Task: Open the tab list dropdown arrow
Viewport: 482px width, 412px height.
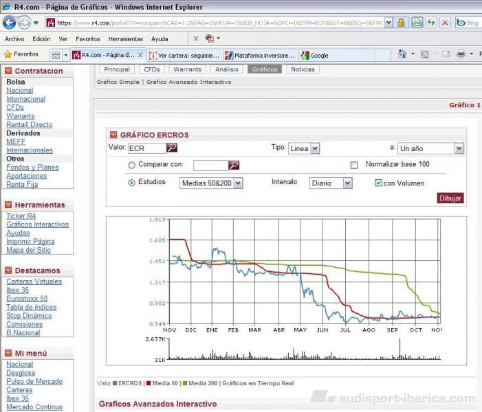Action: (65, 55)
